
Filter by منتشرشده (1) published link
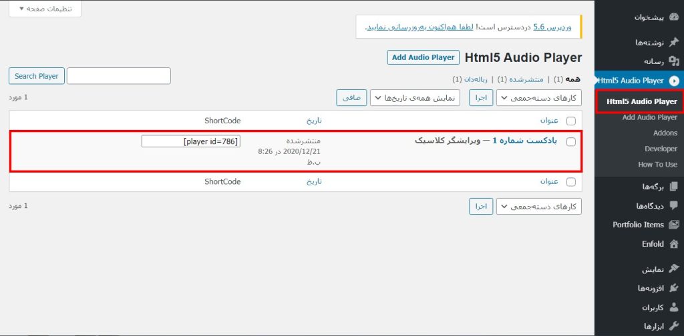(520, 79)
